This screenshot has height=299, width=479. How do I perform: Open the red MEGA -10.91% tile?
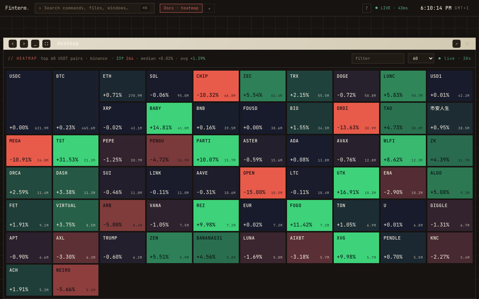pos(29,151)
